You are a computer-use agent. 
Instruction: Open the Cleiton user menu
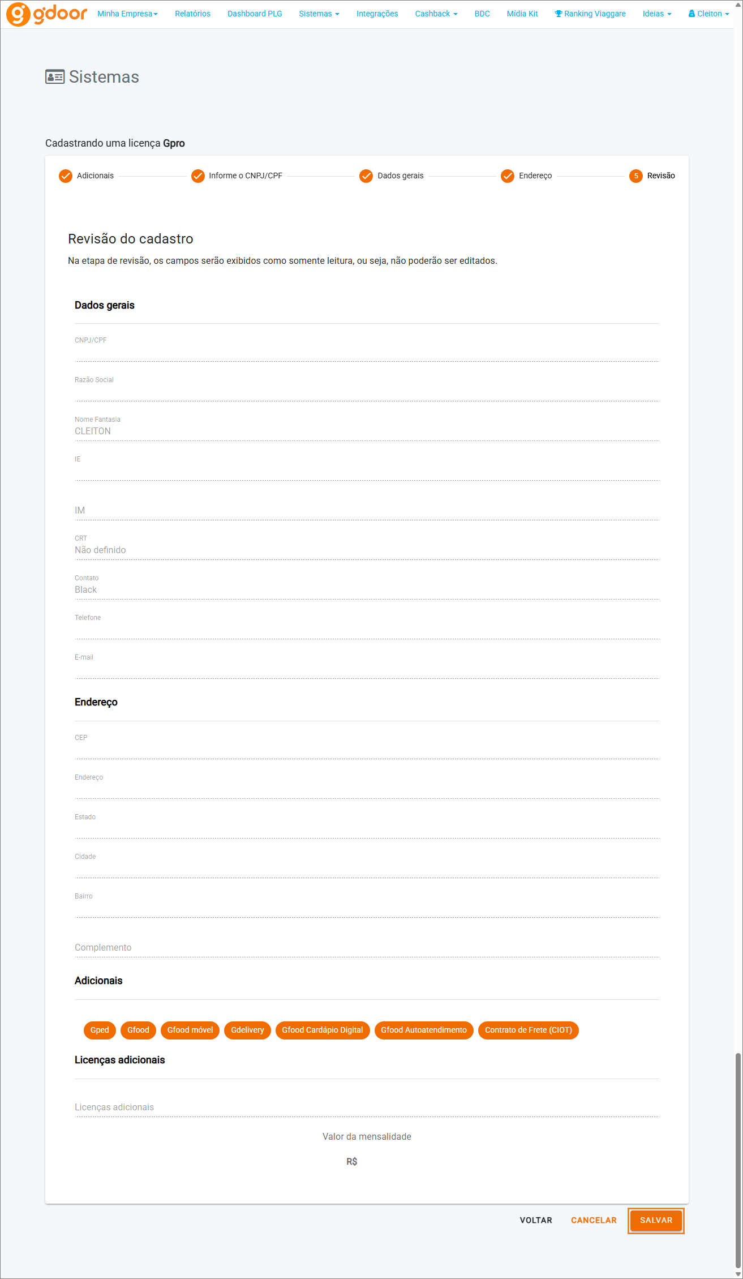point(708,14)
